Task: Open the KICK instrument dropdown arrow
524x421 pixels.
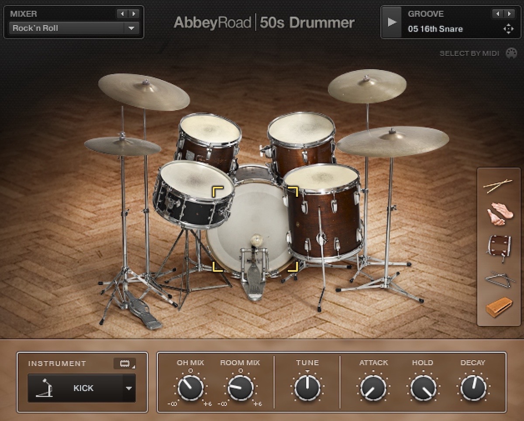Action: click(129, 388)
